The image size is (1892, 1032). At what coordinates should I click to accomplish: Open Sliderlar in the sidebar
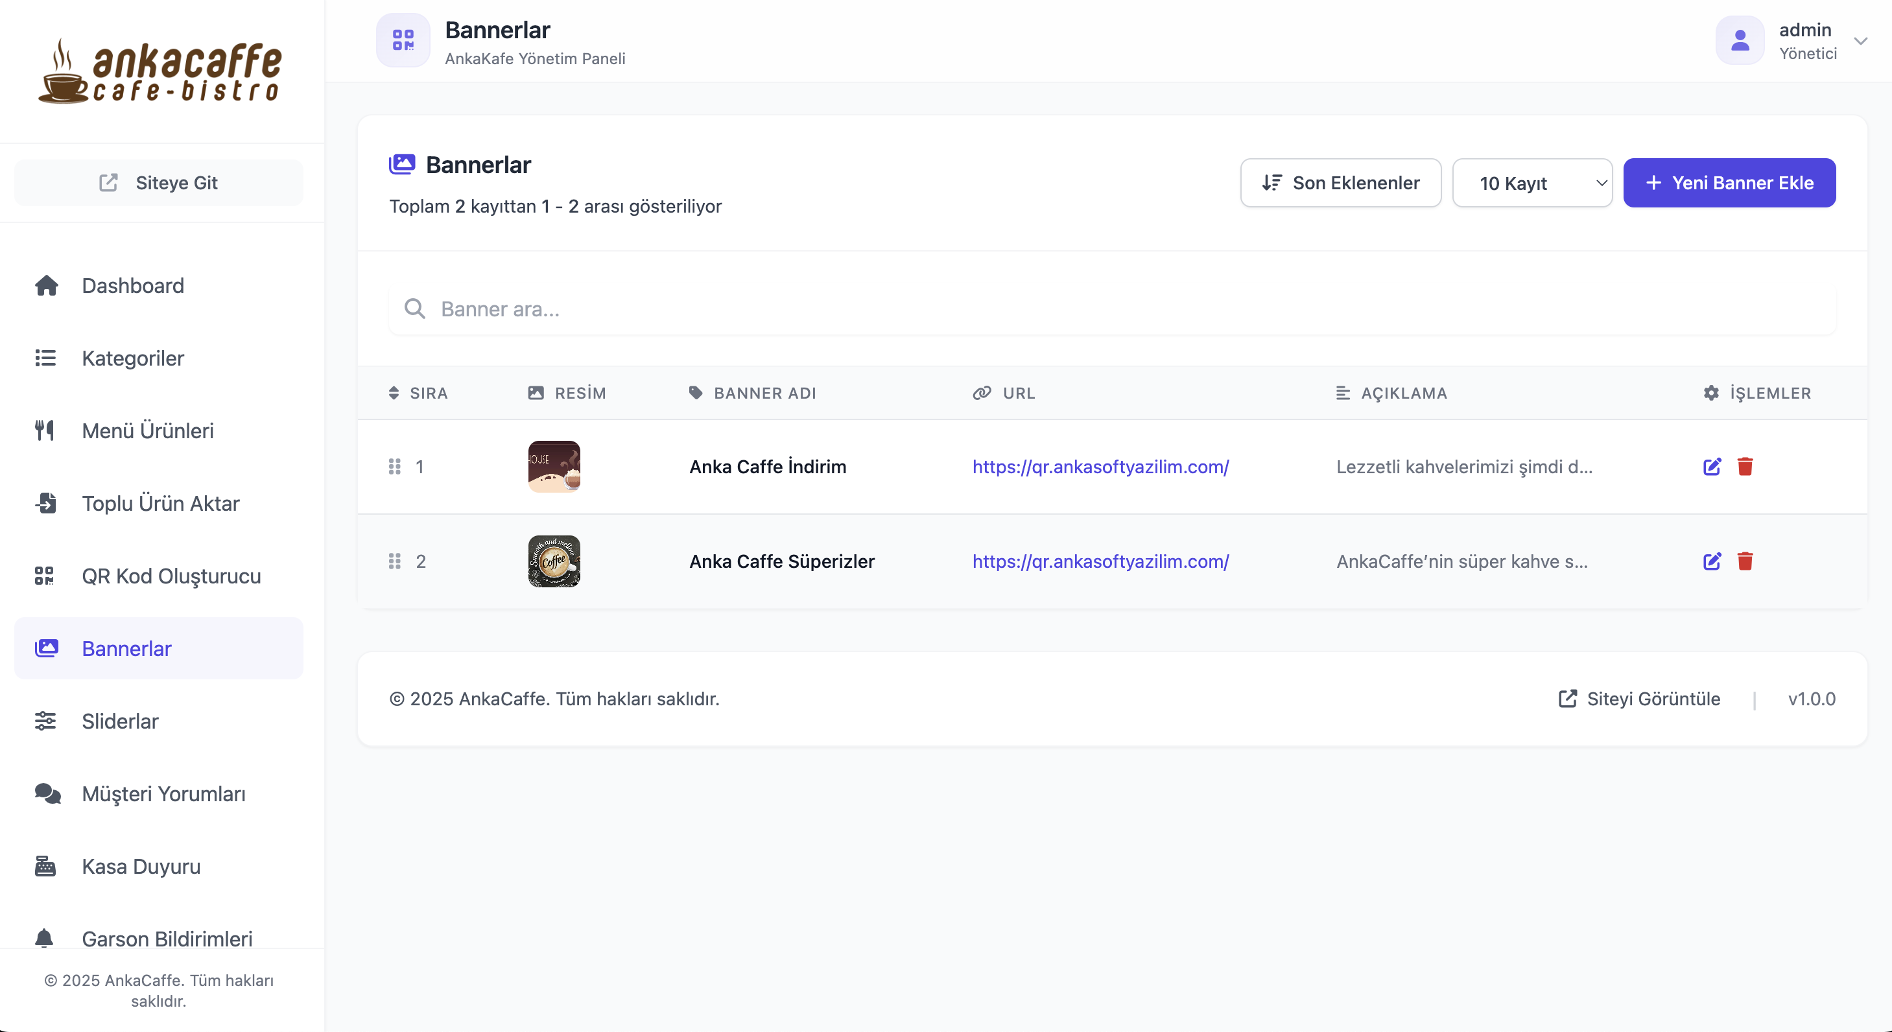click(159, 721)
